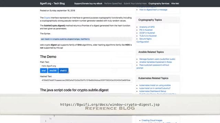Viewport: 220px width, 123px height.
Task: Click the Hire Me! nav link
Action: 175,4
